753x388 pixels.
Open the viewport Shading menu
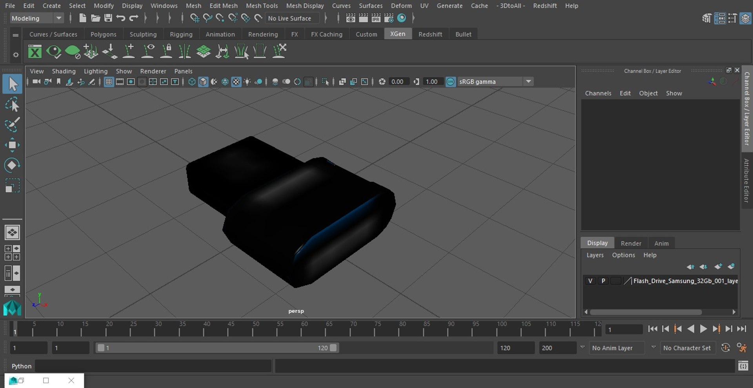point(64,71)
